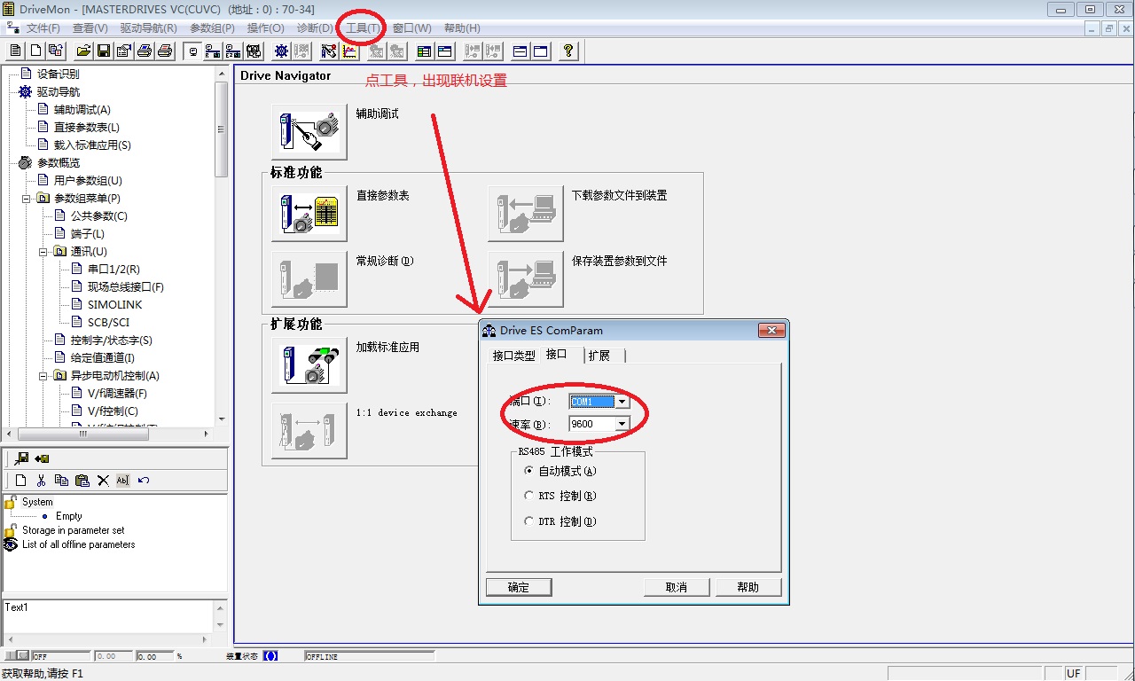The image size is (1135, 681).
Task: Click the paste clipboard icon in lower panel
Action: [82, 481]
